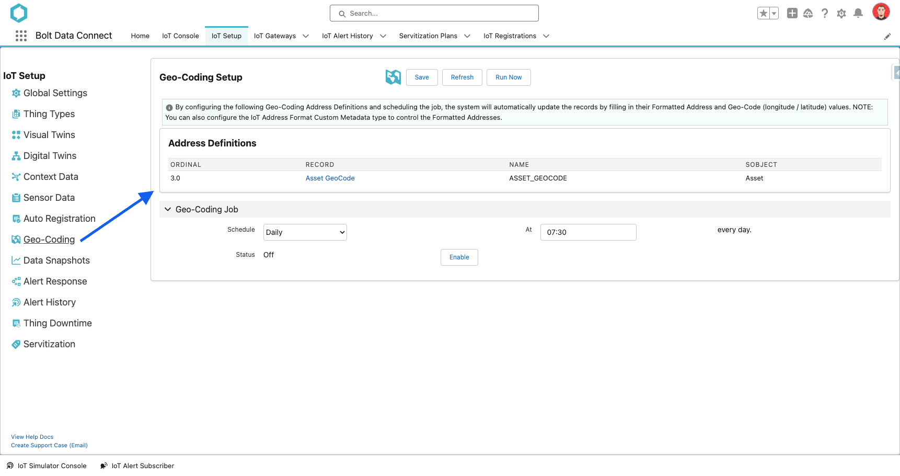Click the Digital Twins icon
This screenshot has height=476, width=900.
point(16,156)
